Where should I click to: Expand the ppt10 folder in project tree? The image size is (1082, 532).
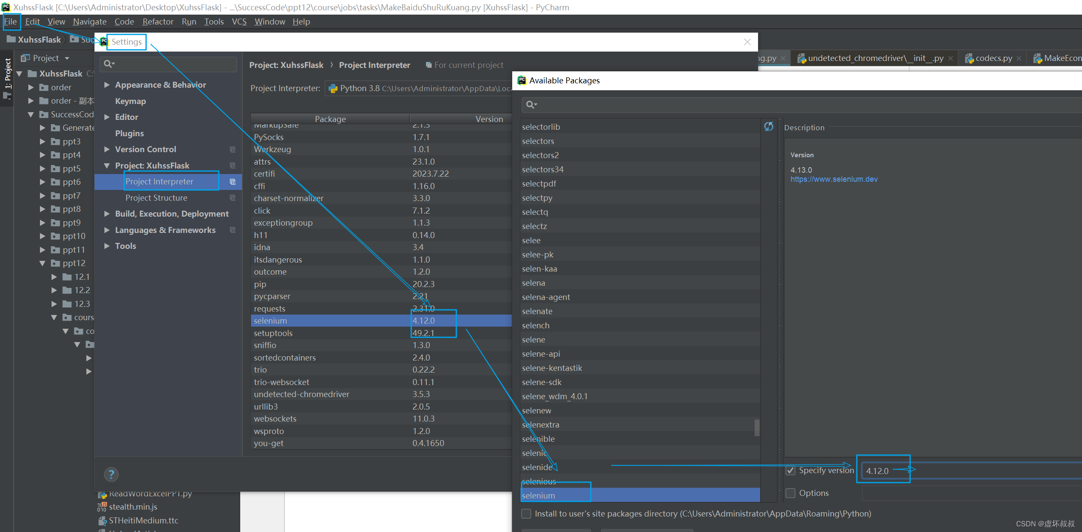[x=43, y=236]
